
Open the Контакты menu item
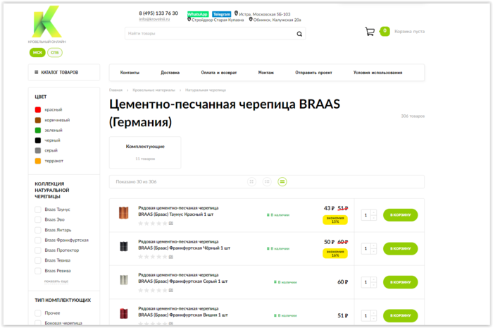130,73
